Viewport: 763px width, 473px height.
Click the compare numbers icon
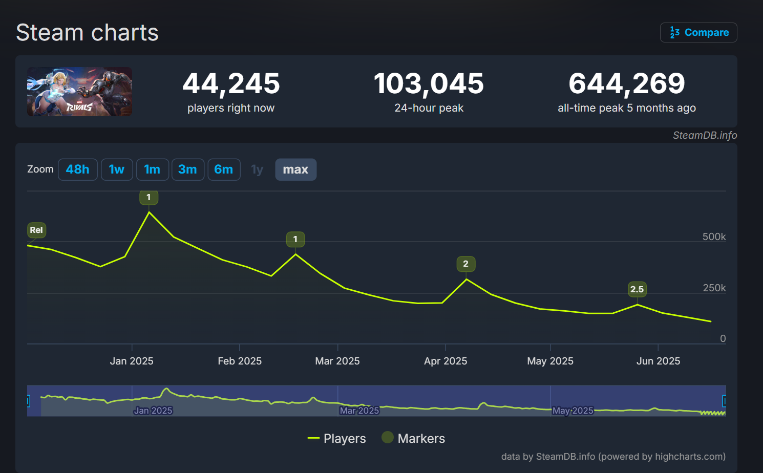(x=674, y=33)
